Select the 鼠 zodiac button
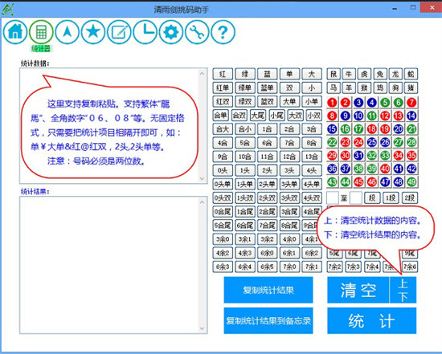 (x=334, y=74)
